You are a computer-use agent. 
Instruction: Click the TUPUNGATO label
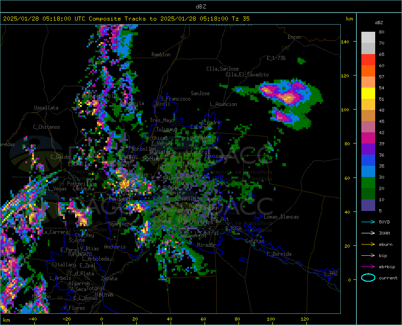click(80, 254)
